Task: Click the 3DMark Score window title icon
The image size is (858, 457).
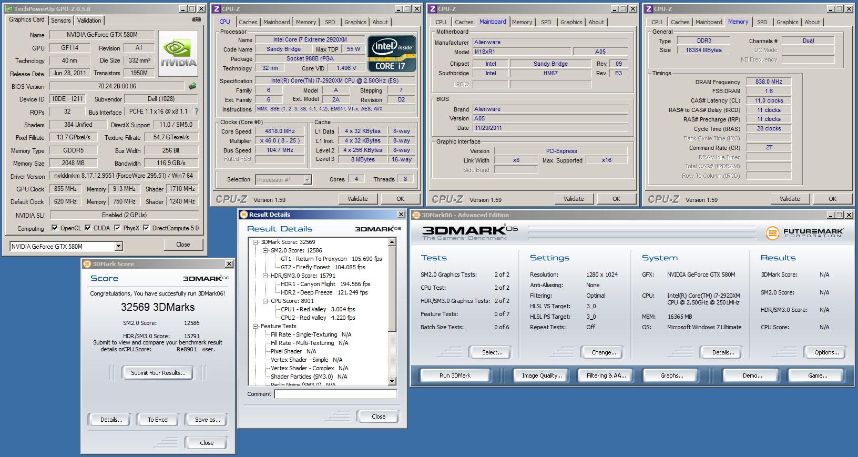Action: [x=87, y=264]
